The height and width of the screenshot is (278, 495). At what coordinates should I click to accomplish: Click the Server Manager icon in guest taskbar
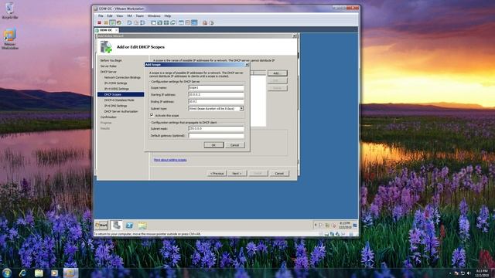[x=116, y=225]
